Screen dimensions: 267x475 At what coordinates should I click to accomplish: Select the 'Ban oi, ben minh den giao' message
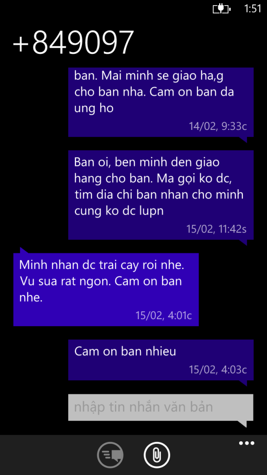click(161, 195)
